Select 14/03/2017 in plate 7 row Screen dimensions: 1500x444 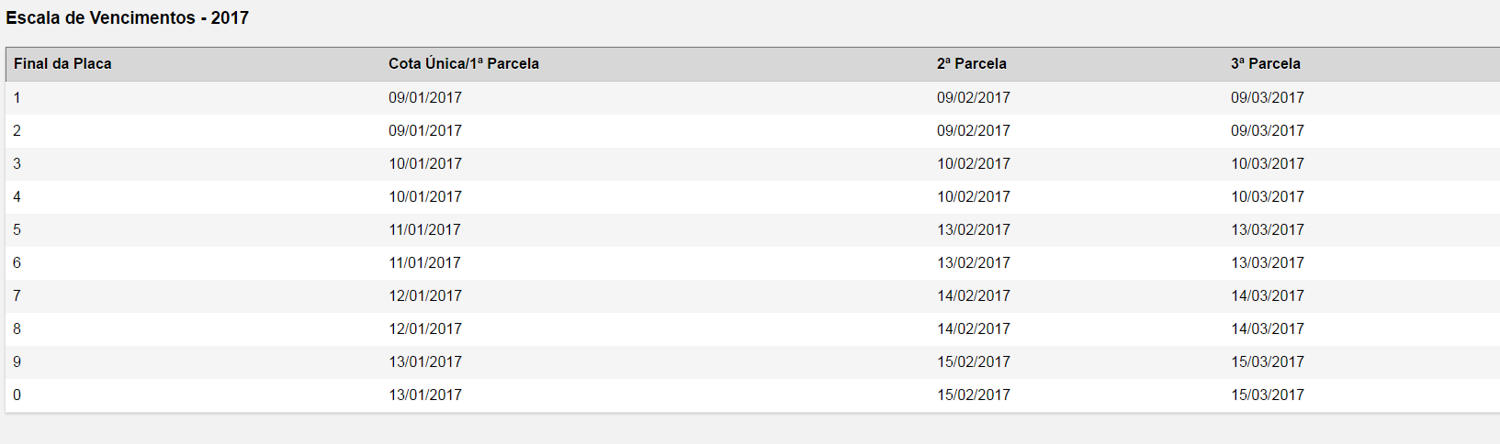pos(1268,296)
